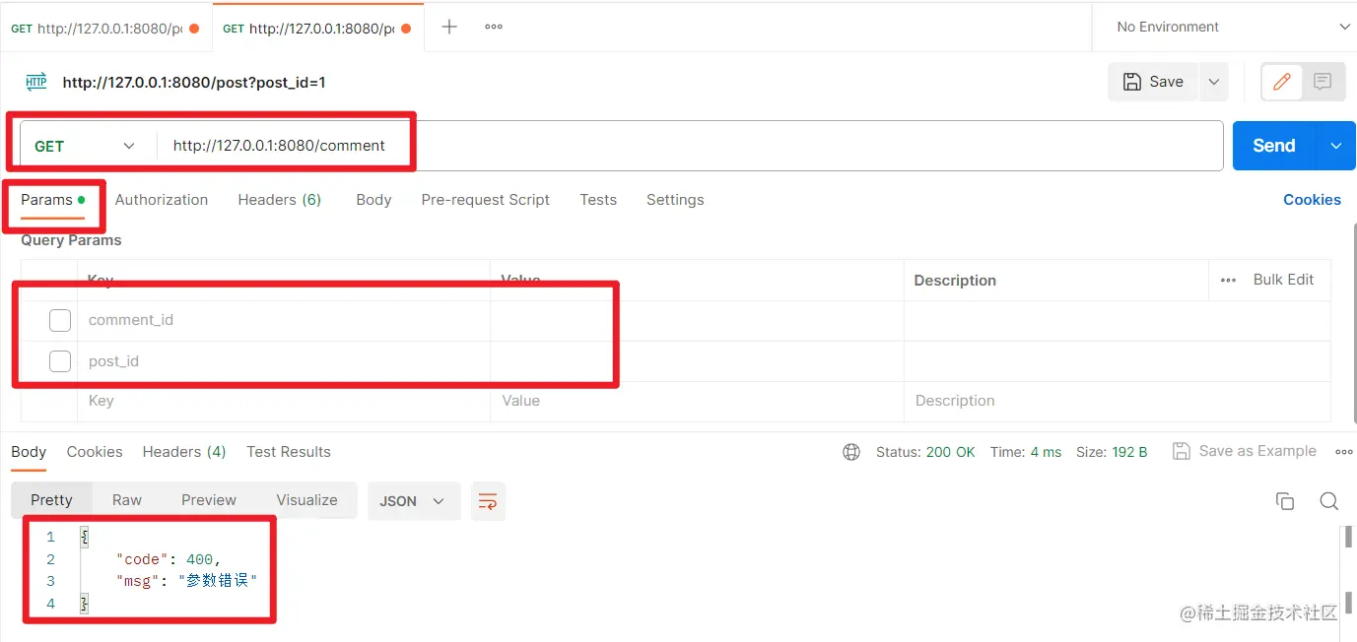Enable the comment_id parameter checkbox
The height and width of the screenshot is (642, 1357).
60,320
